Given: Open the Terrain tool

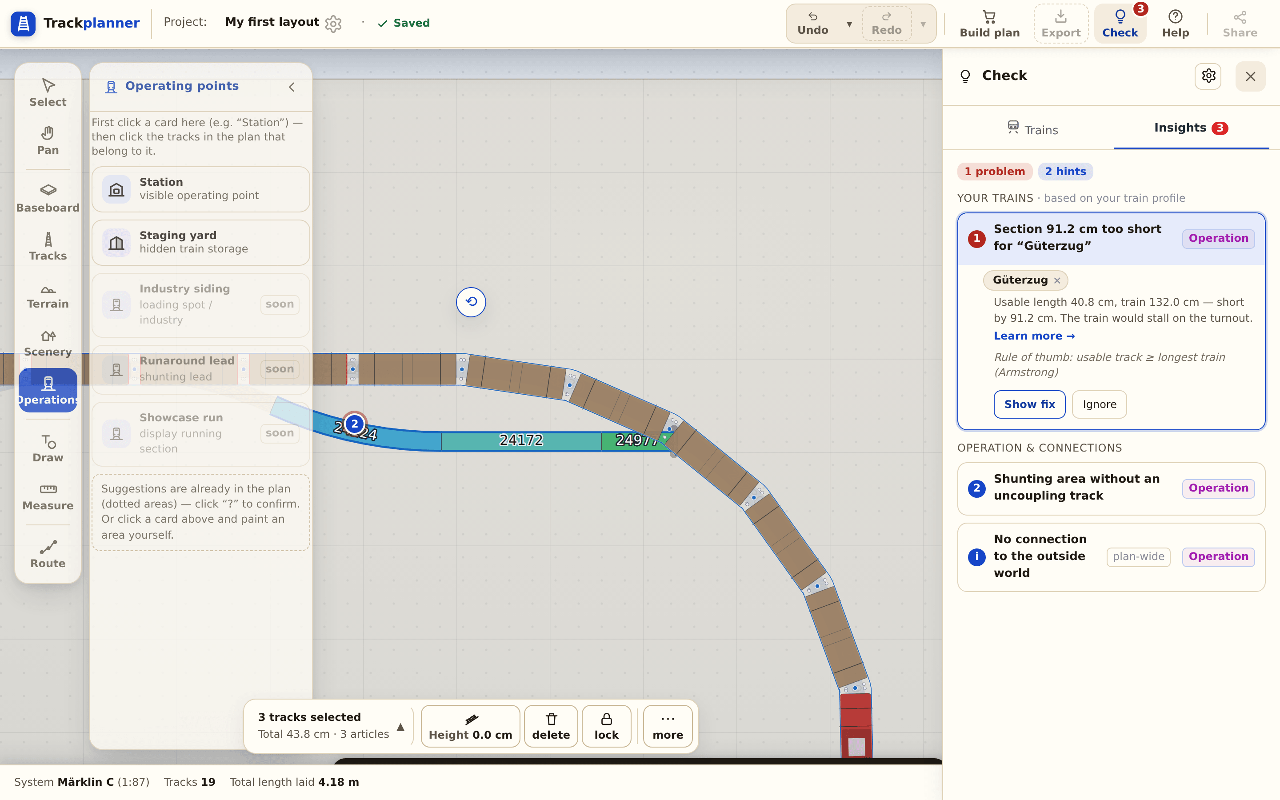Looking at the screenshot, I should click(48, 295).
